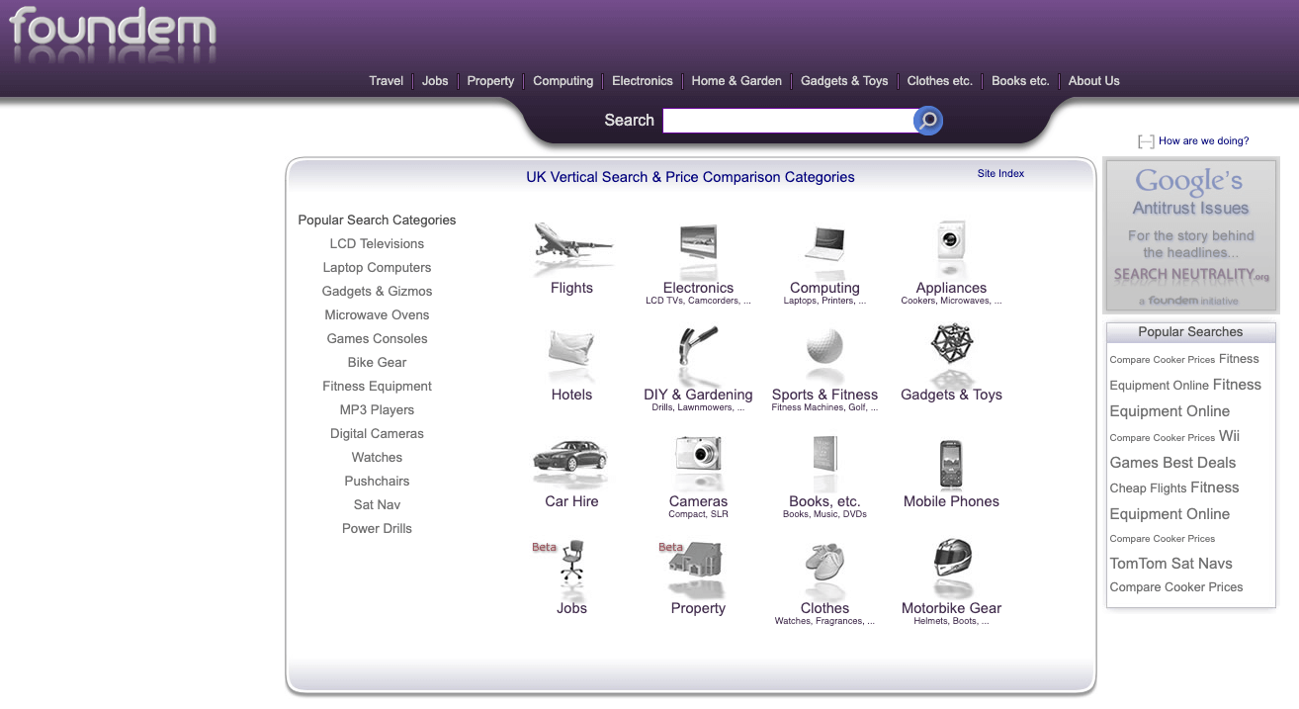Click the magnifying glass search button
1299x709 pixels.
[x=928, y=121]
